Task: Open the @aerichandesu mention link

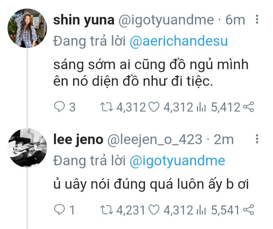Action: pyautogui.click(x=179, y=41)
